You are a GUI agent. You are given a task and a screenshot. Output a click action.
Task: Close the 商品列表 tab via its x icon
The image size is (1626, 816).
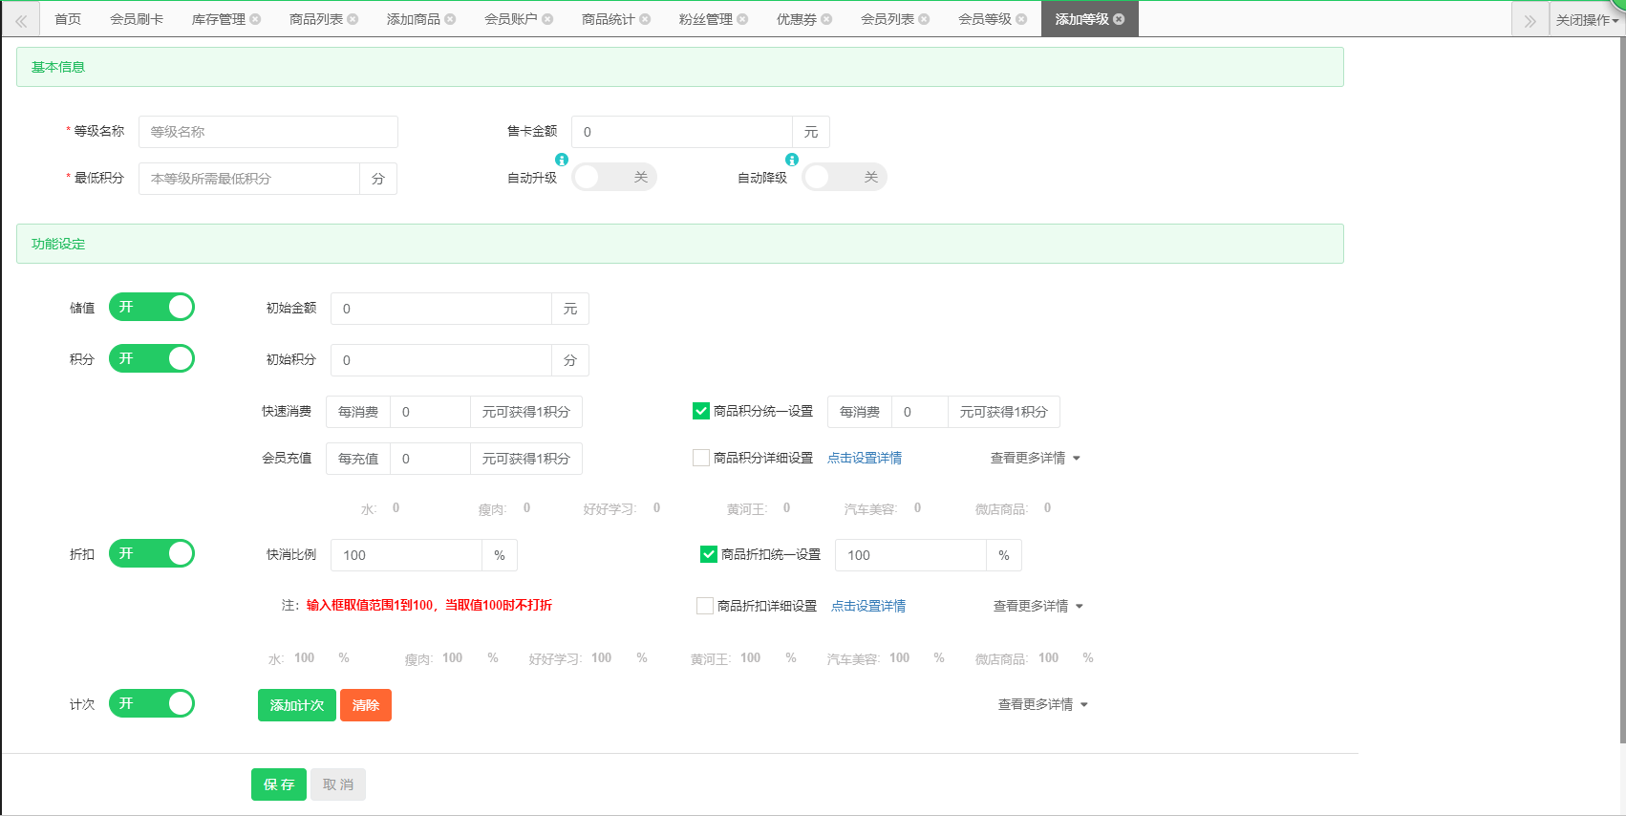click(x=353, y=19)
